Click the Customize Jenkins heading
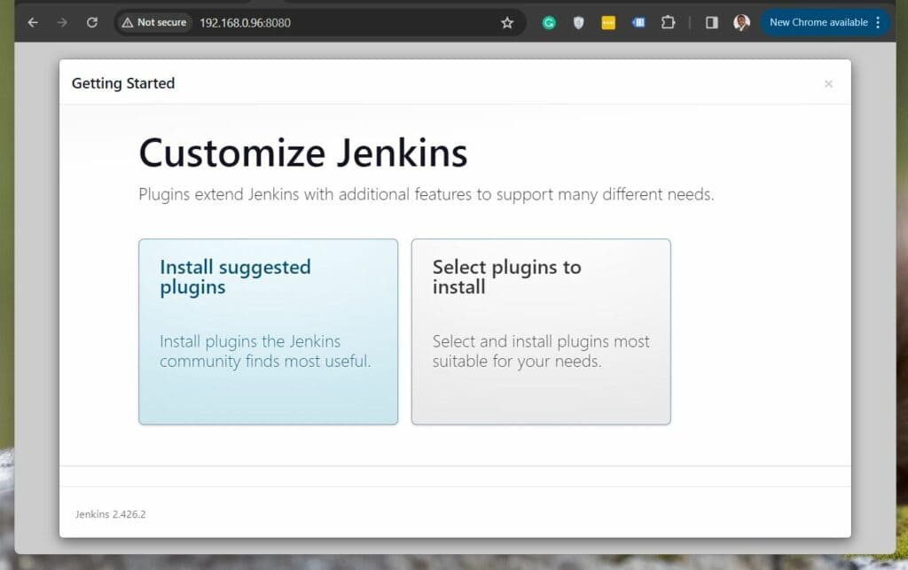This screenshot has width=908, height=570. [303, 153]
